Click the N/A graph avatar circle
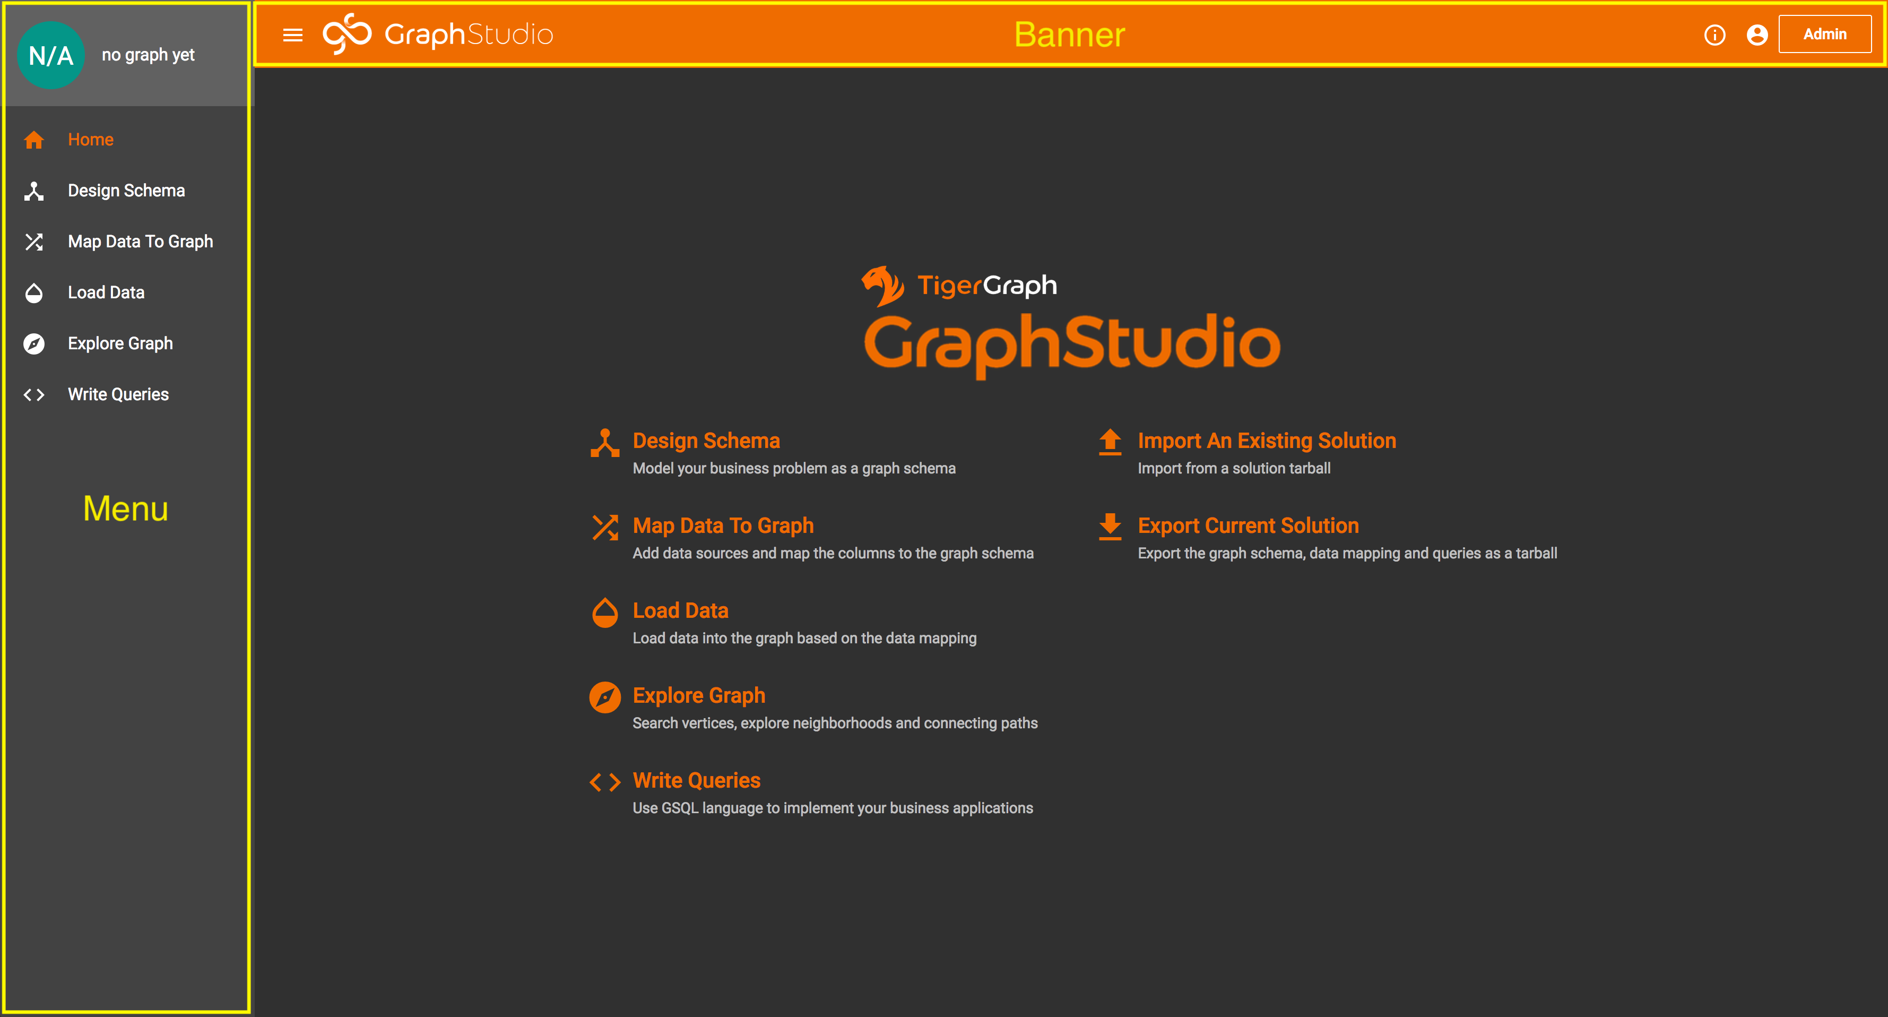This screenshot has width=1888, height=1017. (50, 55)
